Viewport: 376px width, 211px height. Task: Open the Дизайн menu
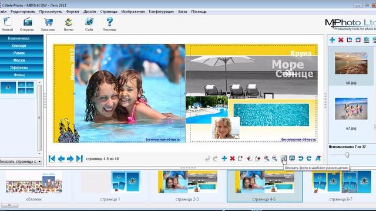point(90,12)
